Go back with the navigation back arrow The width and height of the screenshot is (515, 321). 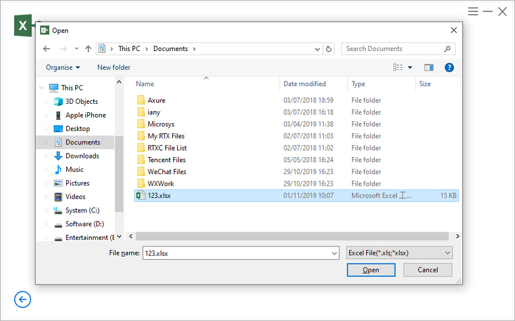coord(47,49)
